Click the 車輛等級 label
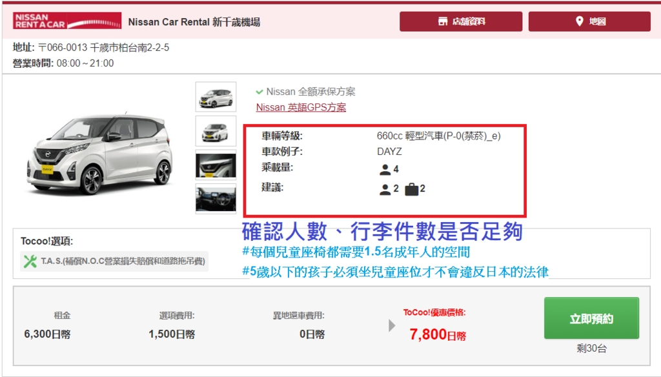Image resolution: width=661 pixels, height=377 pixels. pos(282,136)
